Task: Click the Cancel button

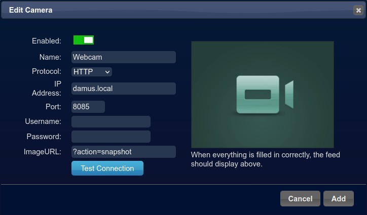Action: click(300, 199)
